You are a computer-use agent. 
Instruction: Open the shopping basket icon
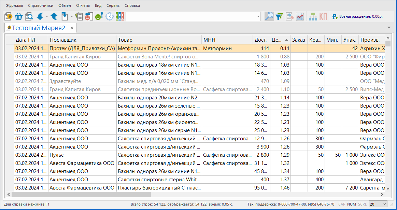[18, 17]
